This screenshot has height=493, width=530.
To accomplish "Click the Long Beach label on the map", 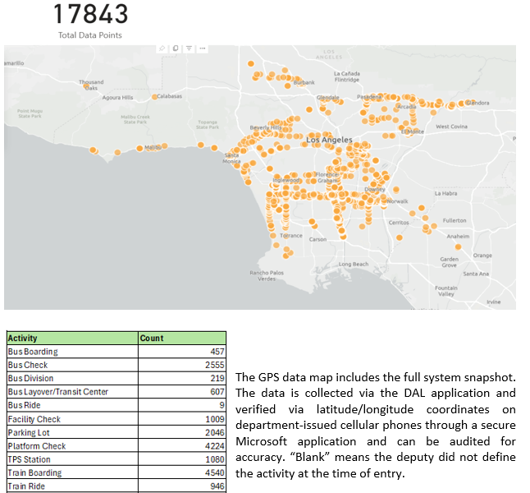I will [354, 264].
